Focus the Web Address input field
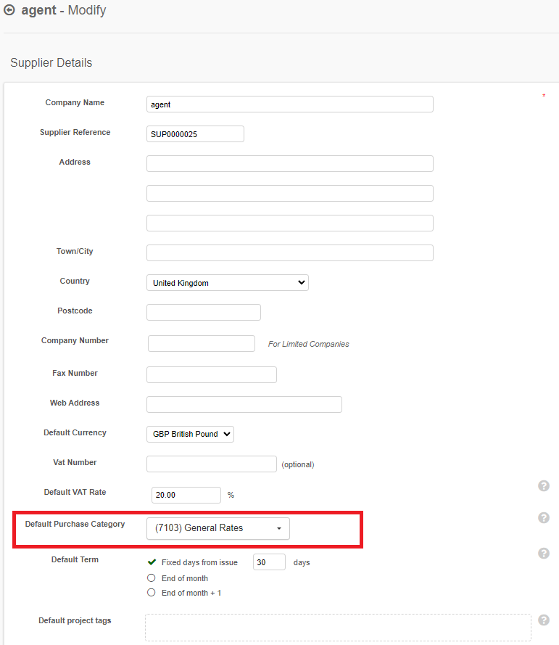 point(244,404)
